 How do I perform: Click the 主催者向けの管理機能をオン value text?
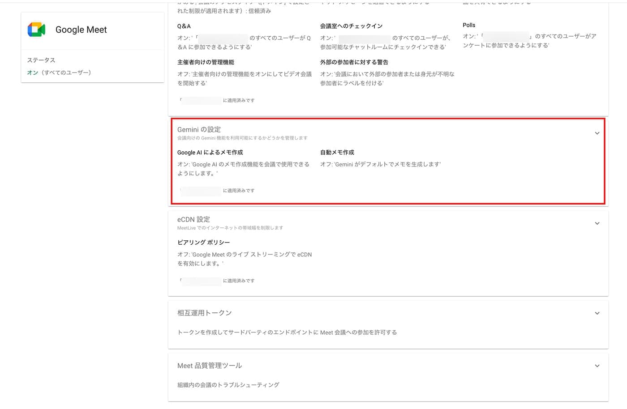tap(245, 79)
